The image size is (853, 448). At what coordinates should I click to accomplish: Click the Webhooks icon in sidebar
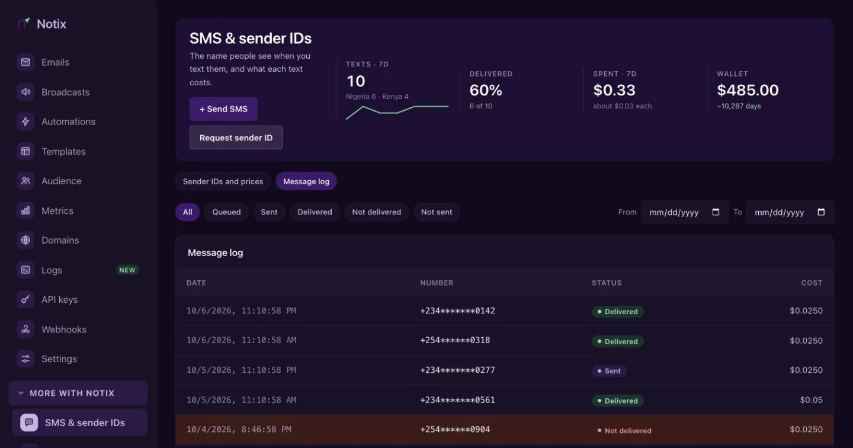pyautogui.click(x=25, y=329)
